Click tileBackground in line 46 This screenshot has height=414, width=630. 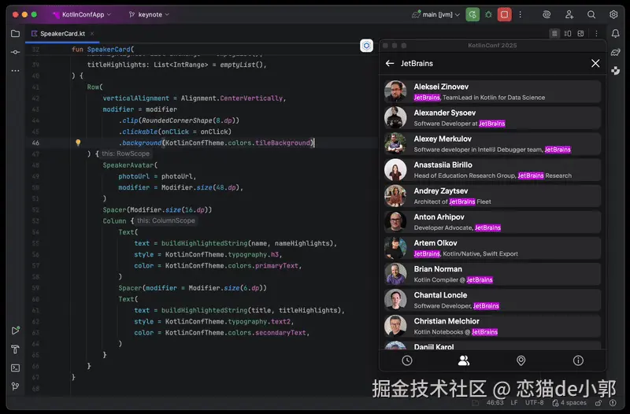click(x=283, y=143)
